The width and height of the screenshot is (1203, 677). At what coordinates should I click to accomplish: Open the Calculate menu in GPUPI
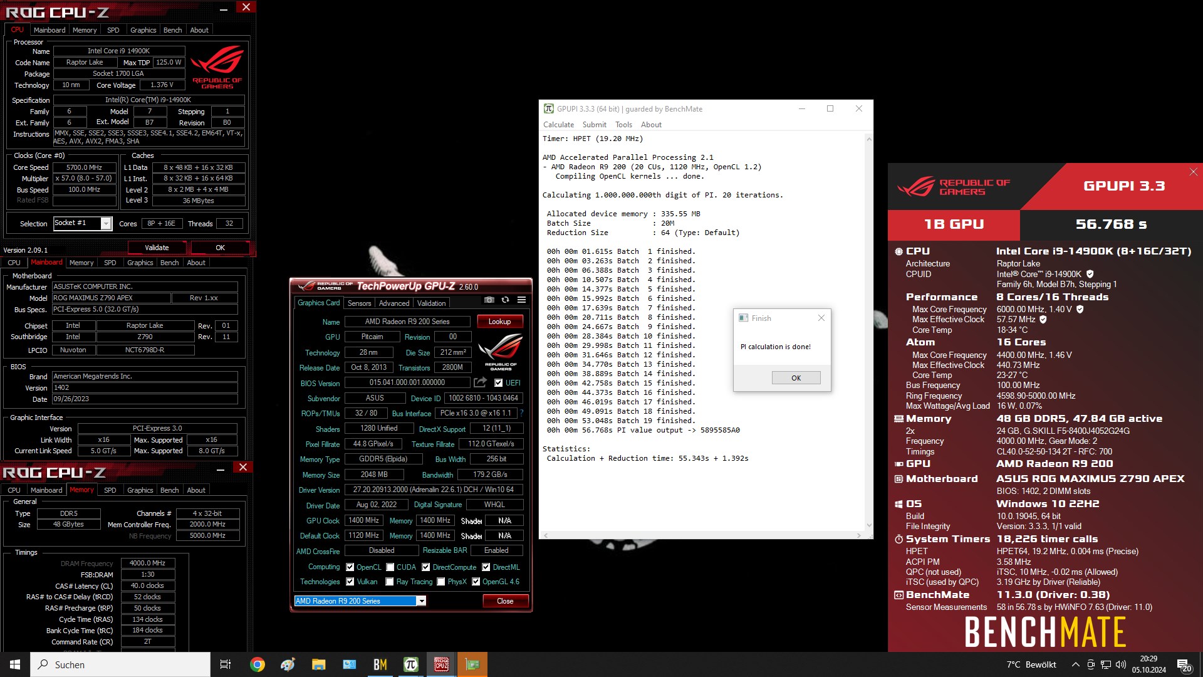tap(558, 125)
